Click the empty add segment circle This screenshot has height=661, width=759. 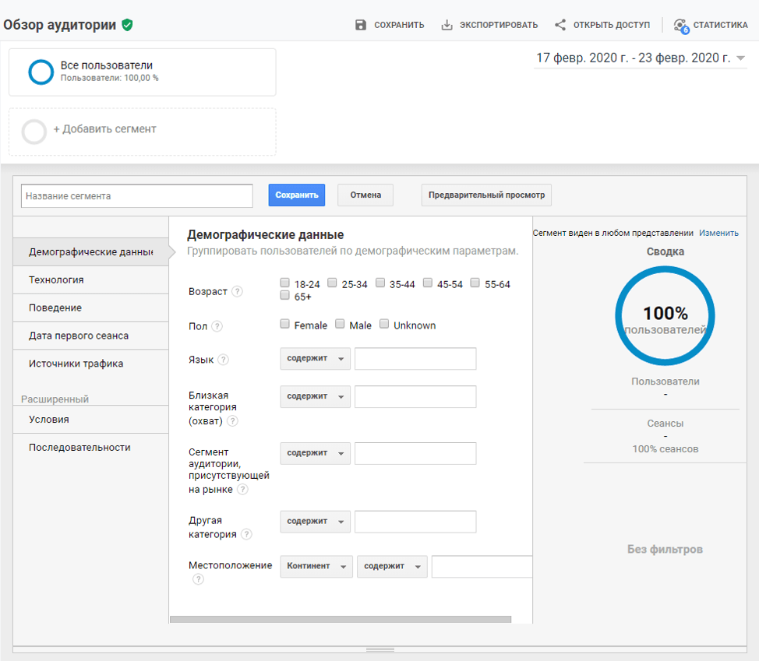pyautogui.click(x=34, y=132)
